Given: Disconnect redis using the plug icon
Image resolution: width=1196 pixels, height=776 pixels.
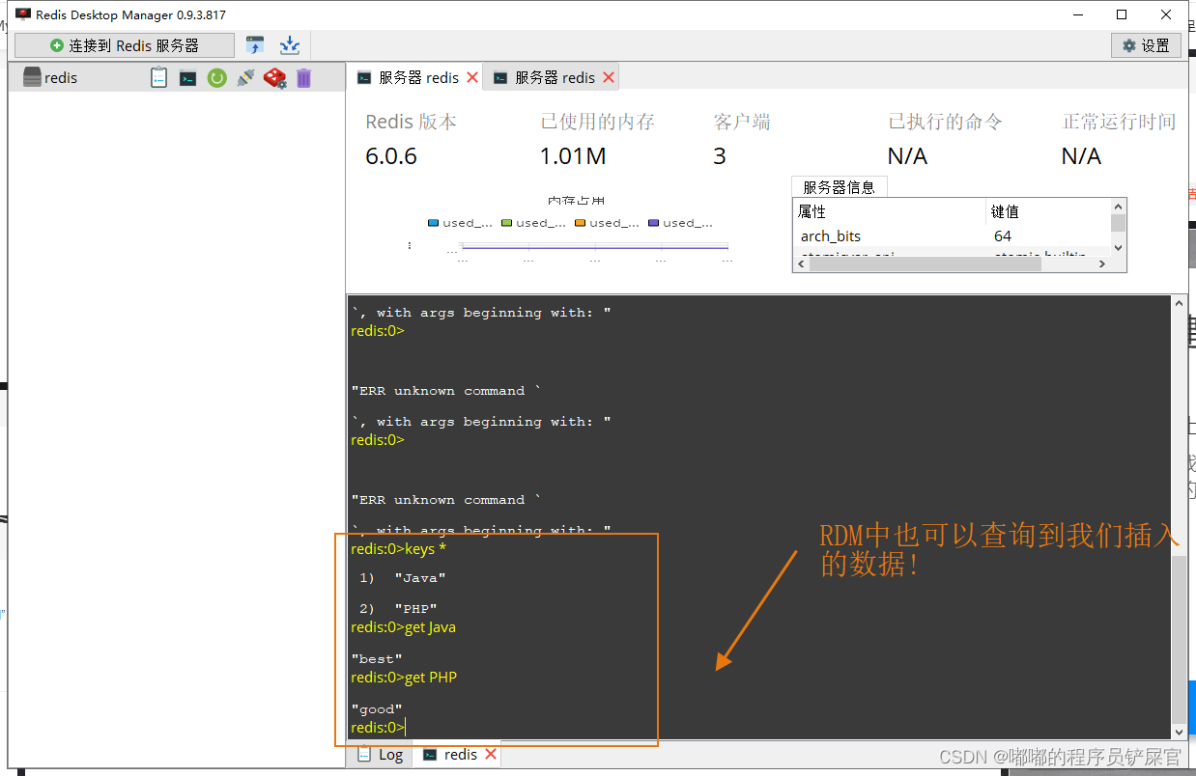Looking at the screenshot, I should pyautogui.click(x=246, y=78).
